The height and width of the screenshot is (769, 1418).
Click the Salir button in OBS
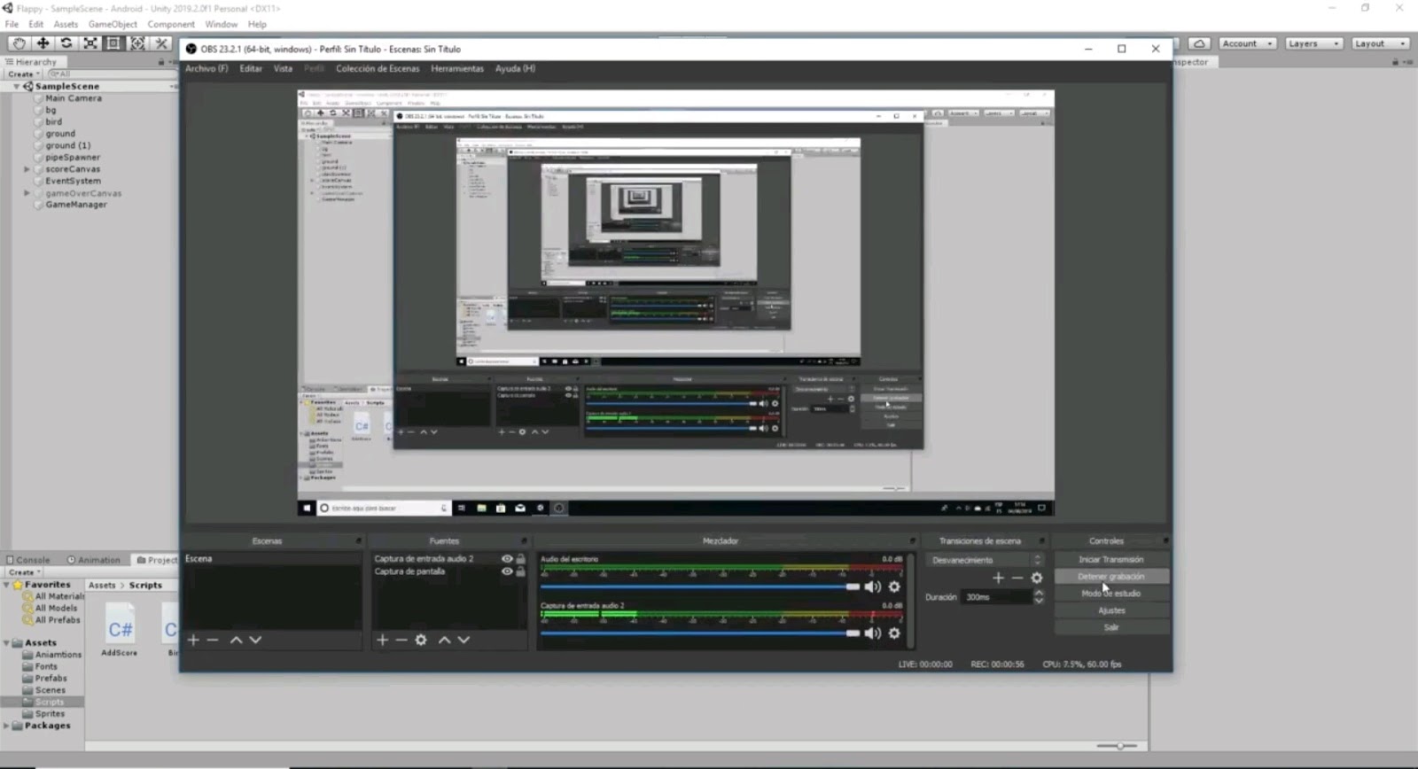[1111, 627]
